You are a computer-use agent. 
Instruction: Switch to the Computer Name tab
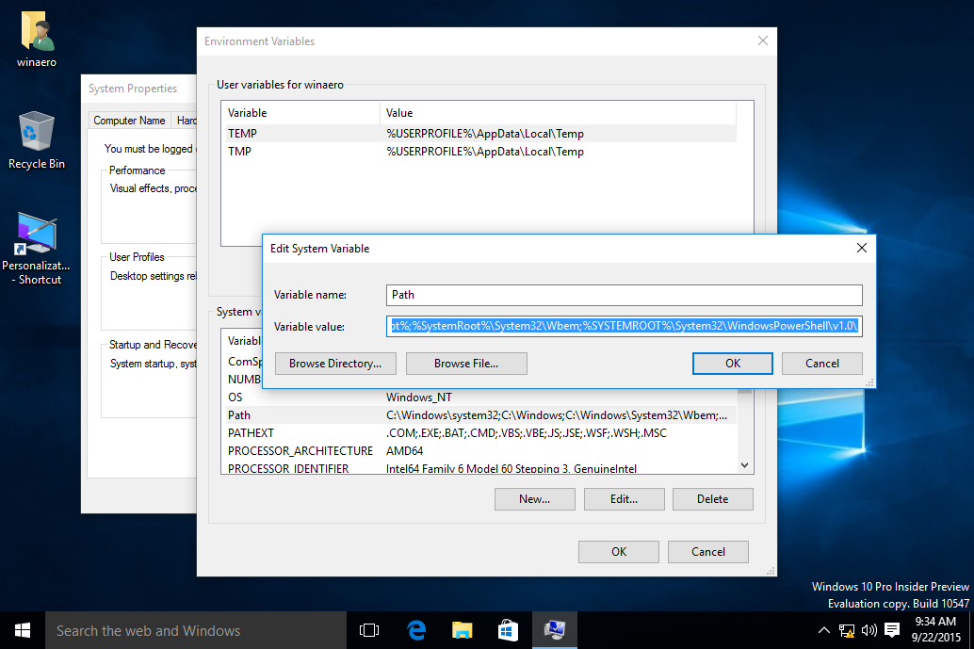coord(128,121)
